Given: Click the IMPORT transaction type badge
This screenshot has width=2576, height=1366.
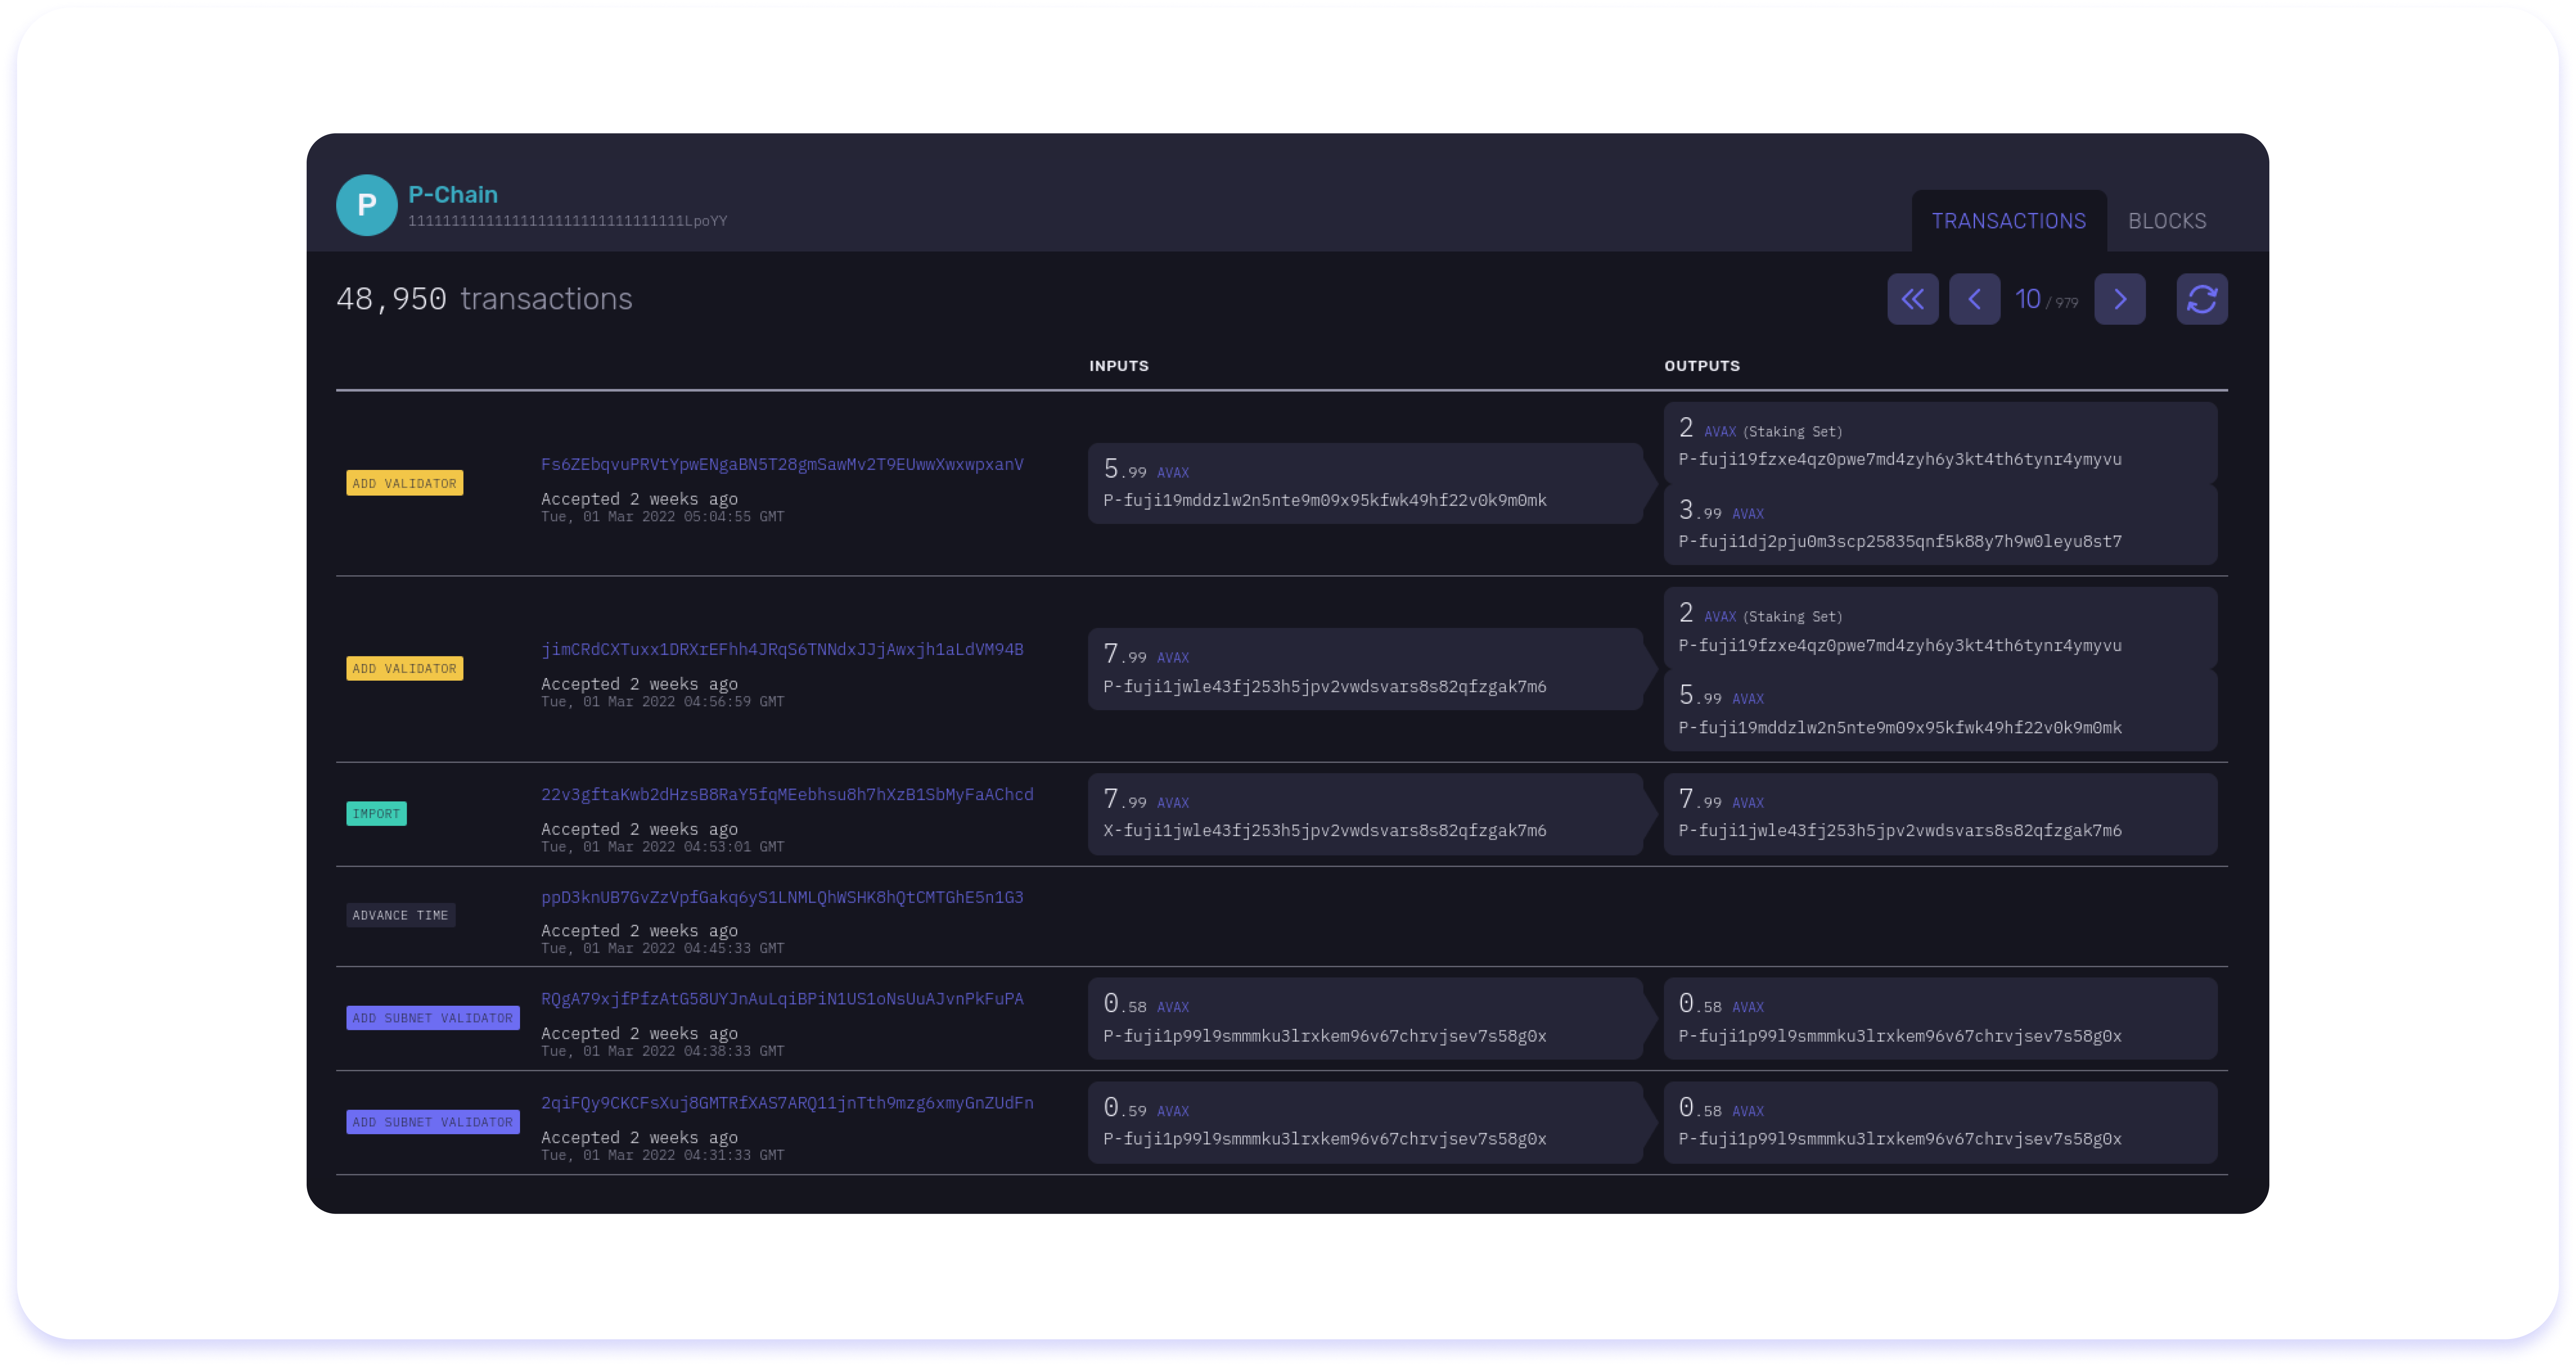Looking at the screenshot, I should 376,813.
